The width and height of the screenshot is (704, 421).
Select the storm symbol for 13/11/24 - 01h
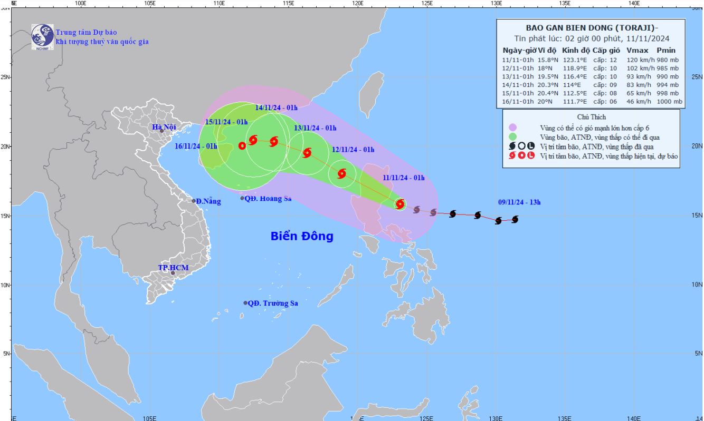click(307, 153)
